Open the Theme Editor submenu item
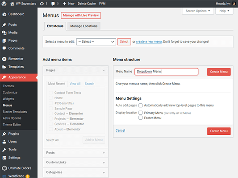238x178 pixels. pos(12,125)
